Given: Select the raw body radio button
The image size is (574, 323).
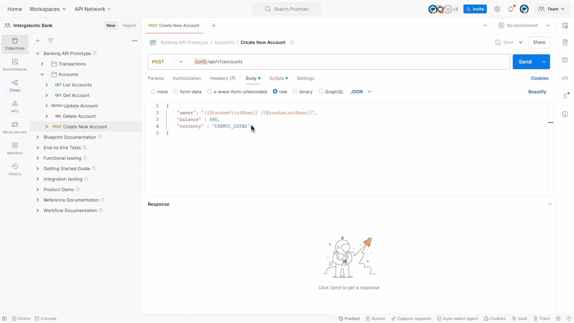Looking at the screenshot, I should pos(275,91).
